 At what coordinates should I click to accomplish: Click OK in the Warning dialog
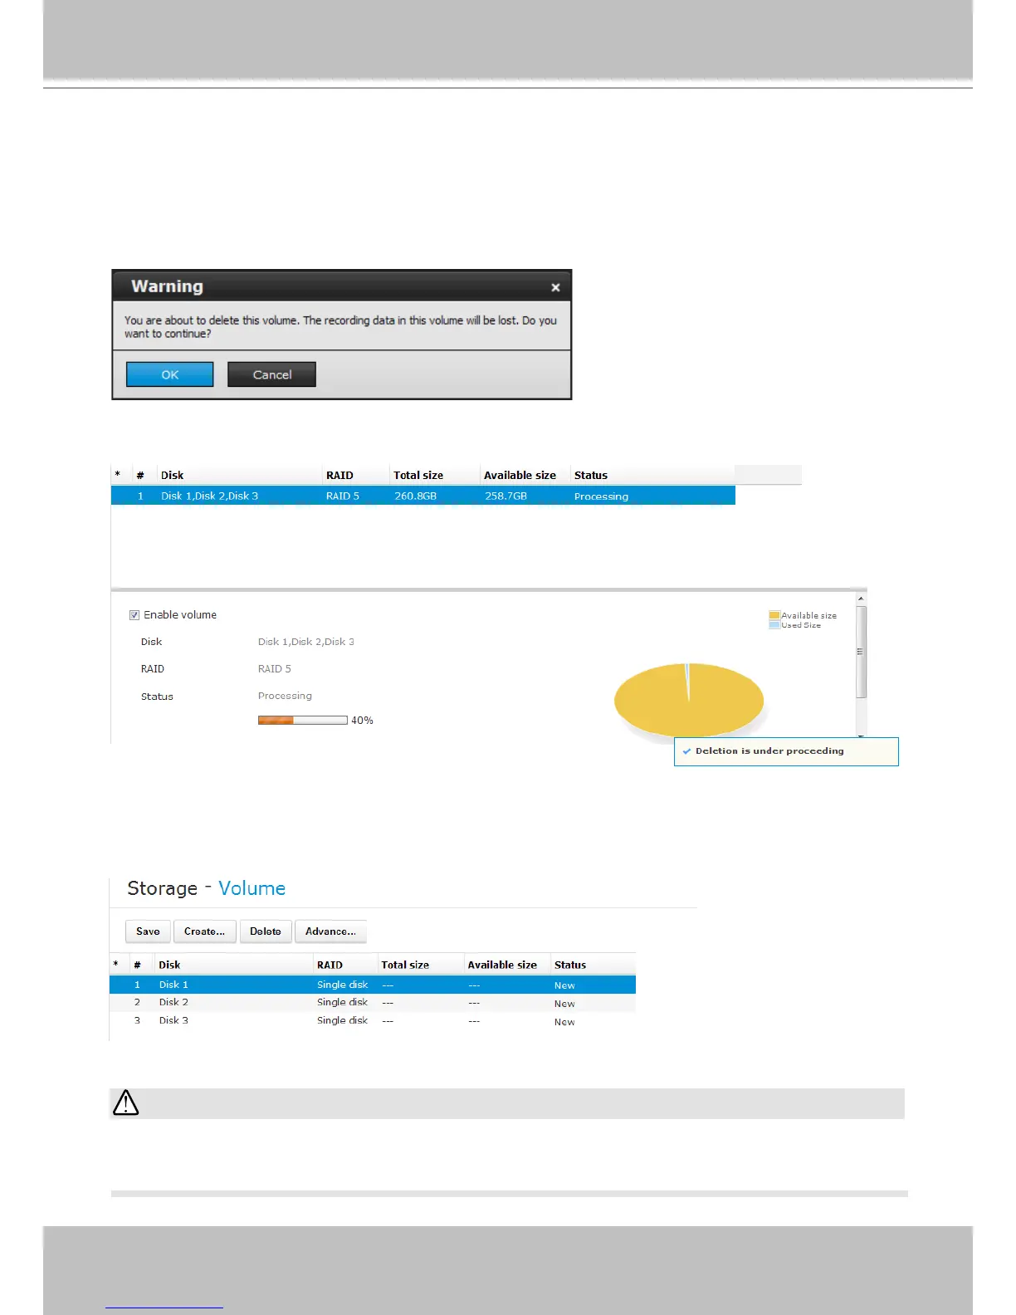[x=169, y=374]
